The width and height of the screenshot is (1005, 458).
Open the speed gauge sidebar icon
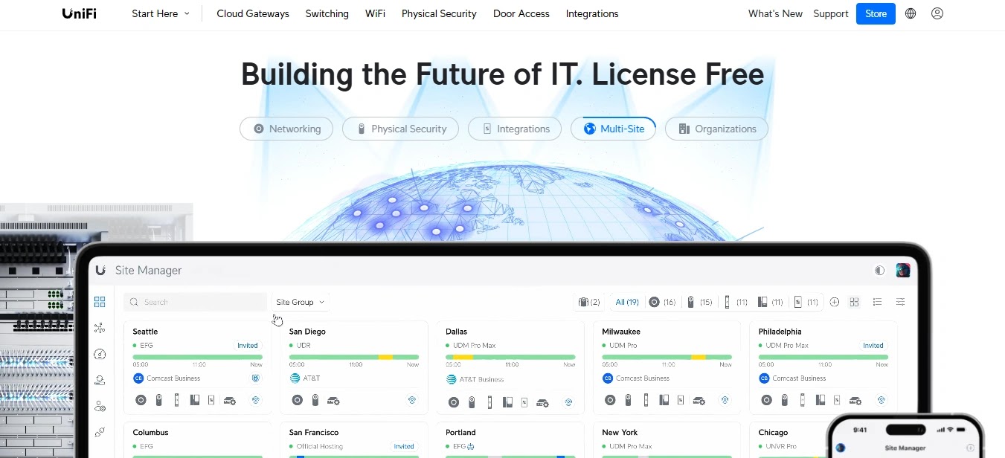[x=100, y=354]
